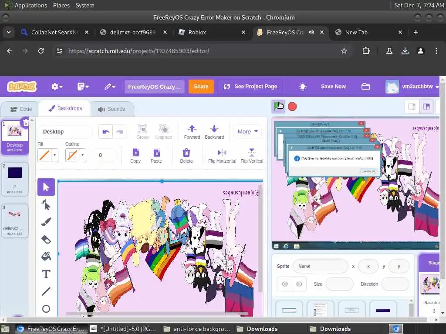Toggle the theme sun icon

(x=303, y=87)
